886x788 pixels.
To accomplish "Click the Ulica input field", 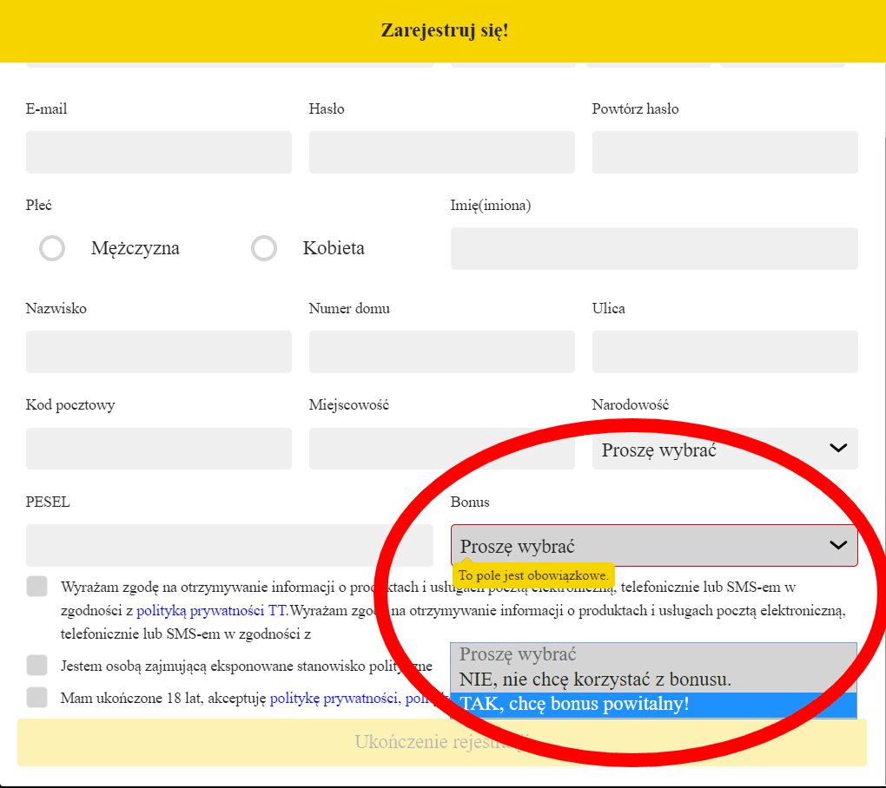I will click(x=725, y=351).
